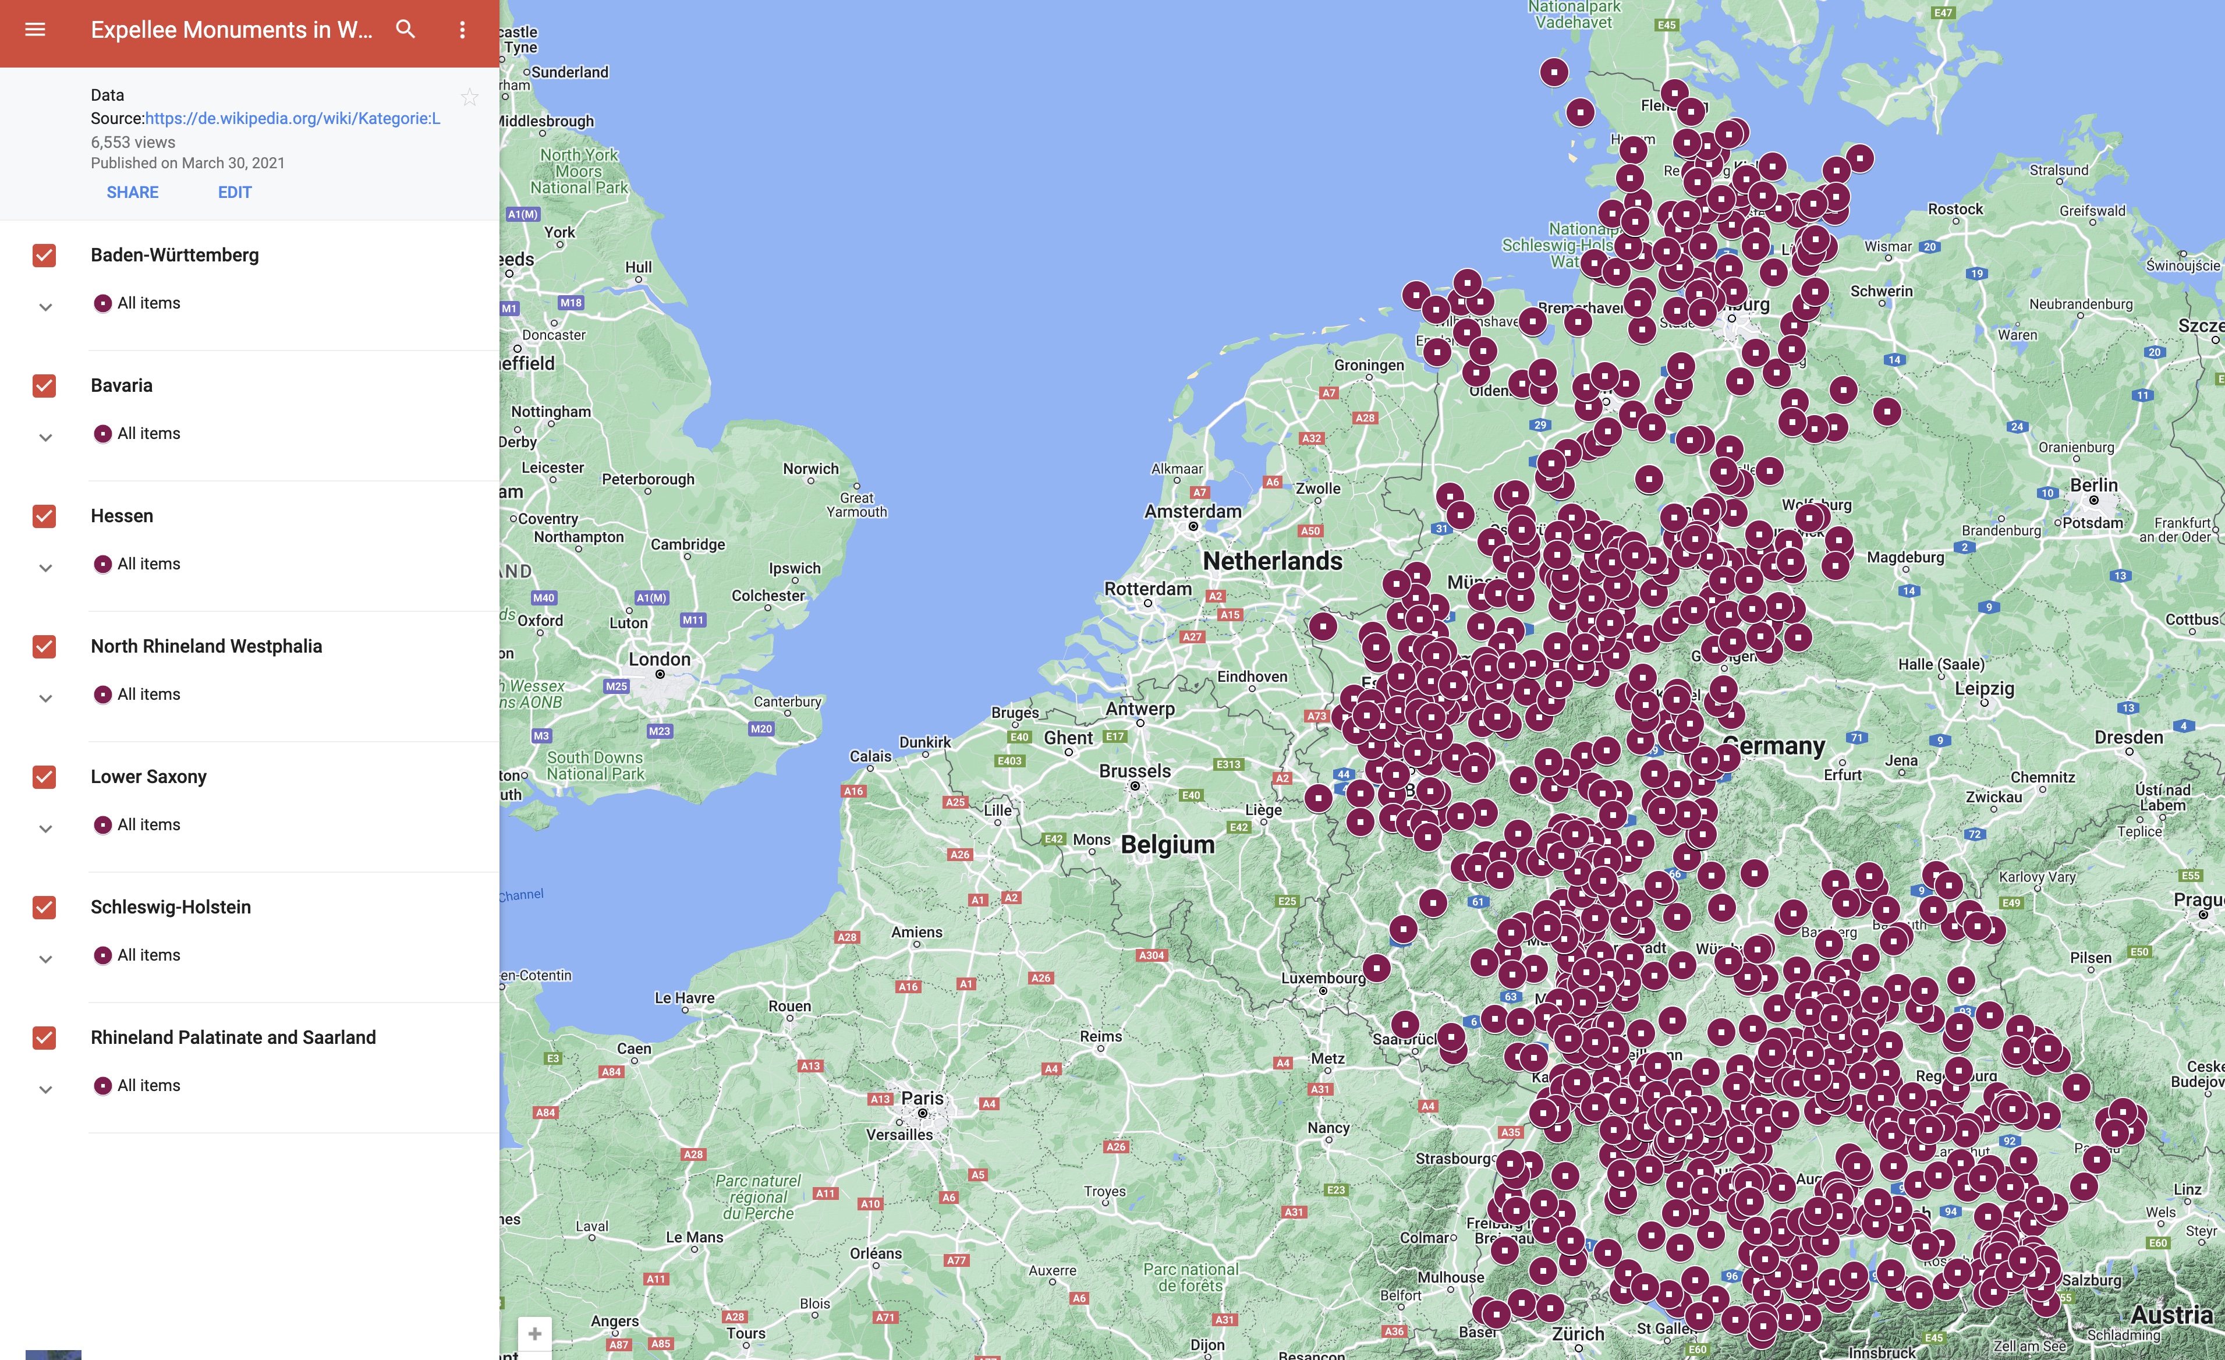2225x1360 pixels.
Task: Star this map with the star icon
Action: click(470, 97)
